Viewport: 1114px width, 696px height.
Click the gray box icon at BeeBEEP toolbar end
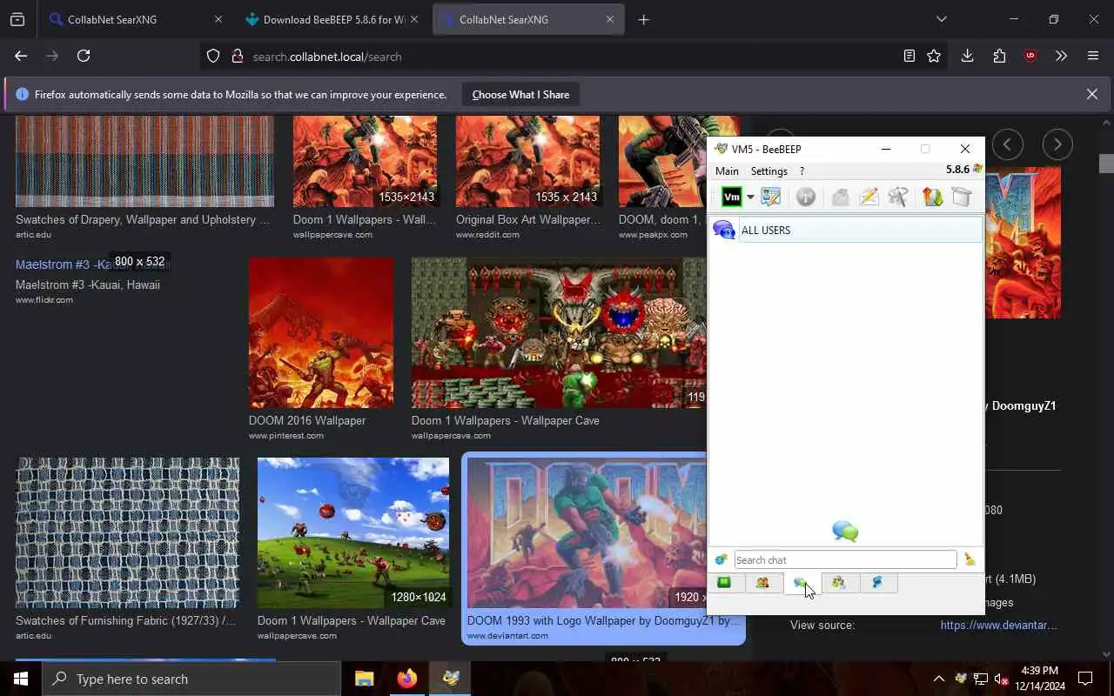point(962,197)
